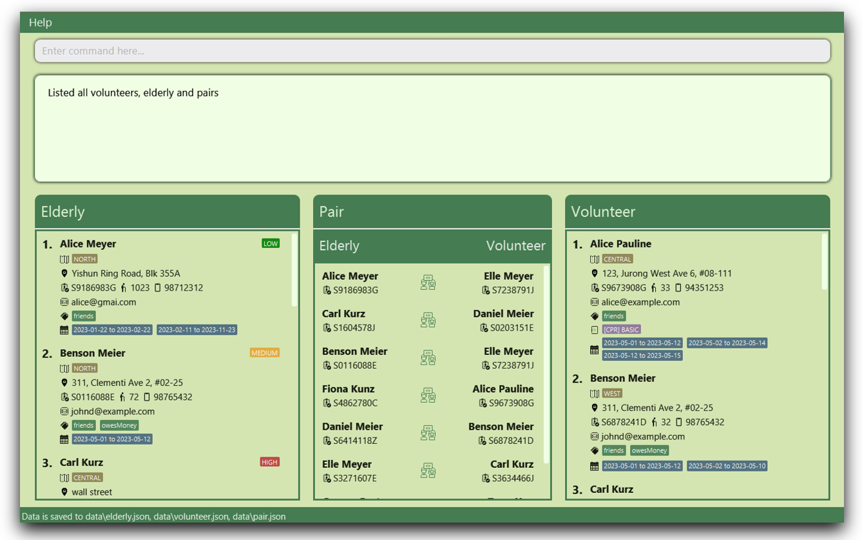Click pair icon between Carl Kurz and Daniel Meier

coord(428,320)
